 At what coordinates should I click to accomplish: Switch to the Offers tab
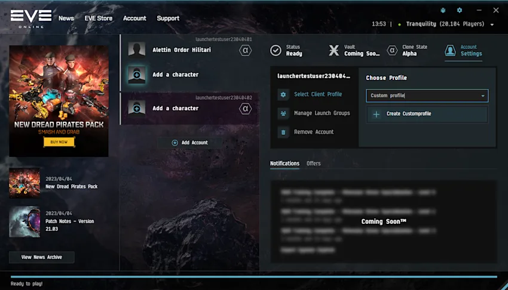pyautogui.click(x=314, y=163)
